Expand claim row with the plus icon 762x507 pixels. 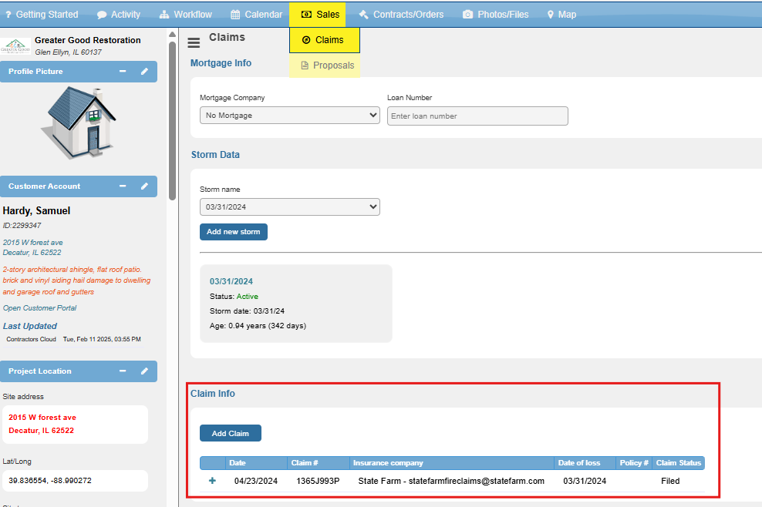(212, 480)
